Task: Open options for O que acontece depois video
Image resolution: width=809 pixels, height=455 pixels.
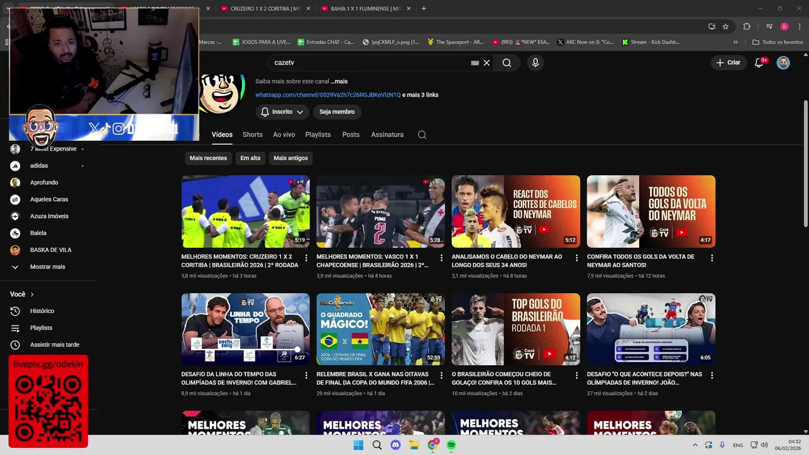Action: [x=712, y=375]
